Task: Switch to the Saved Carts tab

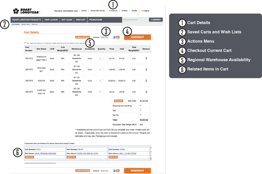Action: (x=26, y=24)
